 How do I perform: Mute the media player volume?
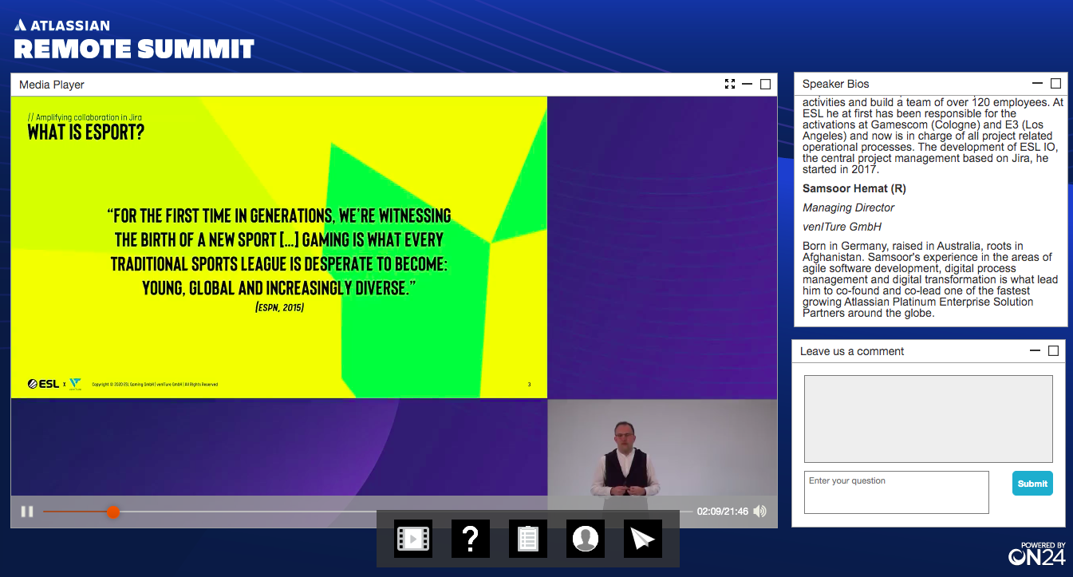(x=760, y=512)
